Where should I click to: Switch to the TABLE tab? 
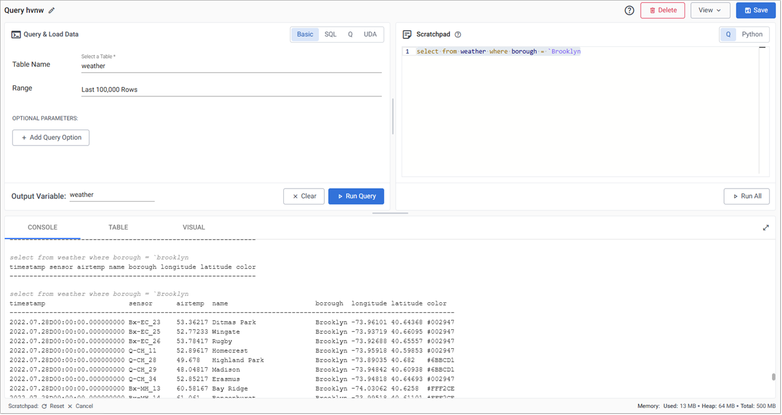click(x=118, y=227)
